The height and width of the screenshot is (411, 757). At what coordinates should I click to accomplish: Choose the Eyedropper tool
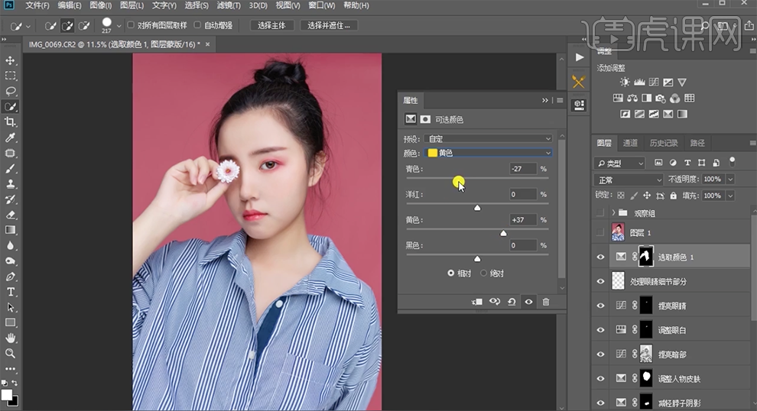pyautogui.click(x=11, y=138)
